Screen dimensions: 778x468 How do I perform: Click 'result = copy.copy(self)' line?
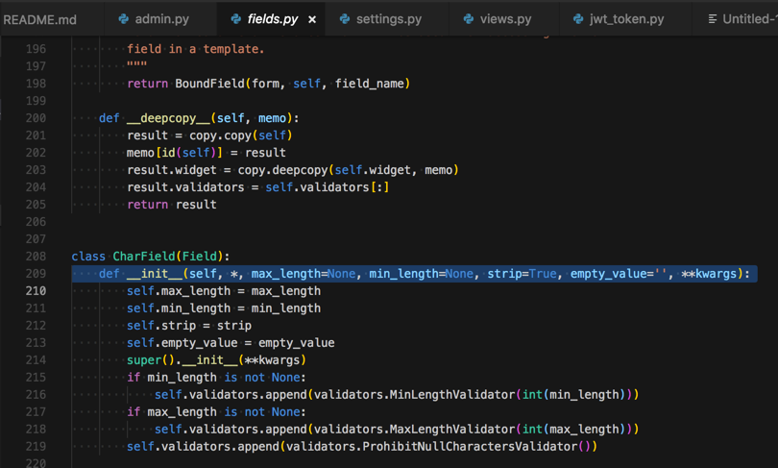tap(209, 135)
